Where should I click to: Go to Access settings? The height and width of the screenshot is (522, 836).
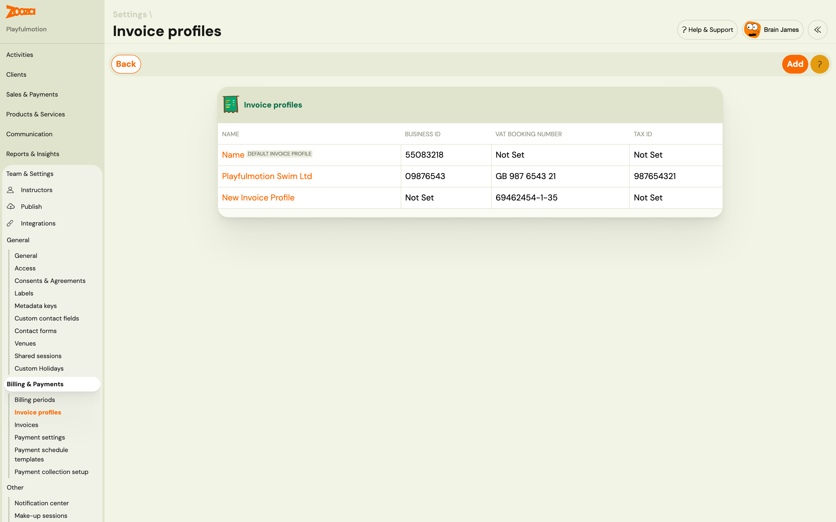coord(25,268)
